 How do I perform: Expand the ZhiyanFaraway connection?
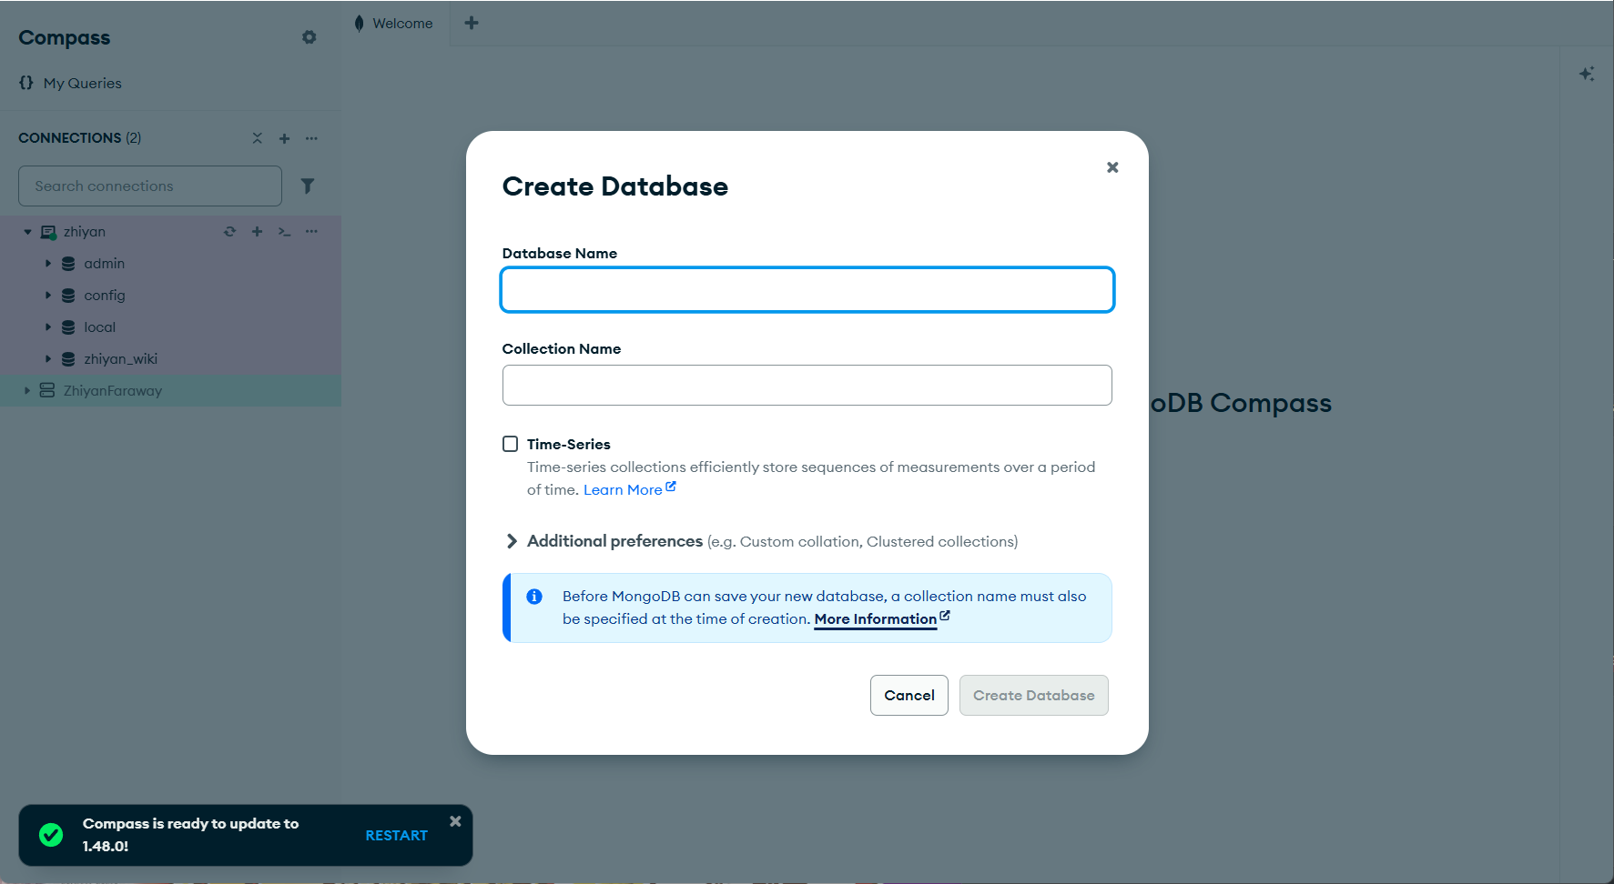pos(27,391)
